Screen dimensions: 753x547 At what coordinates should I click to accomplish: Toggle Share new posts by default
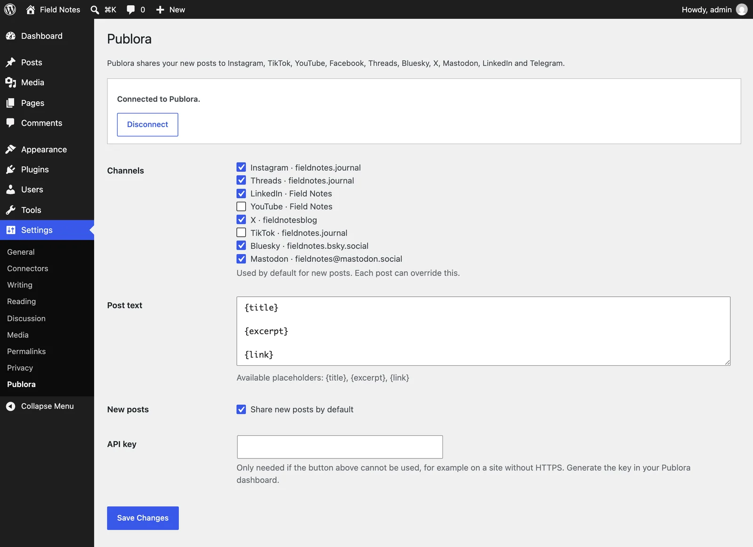tap(241, 410)
